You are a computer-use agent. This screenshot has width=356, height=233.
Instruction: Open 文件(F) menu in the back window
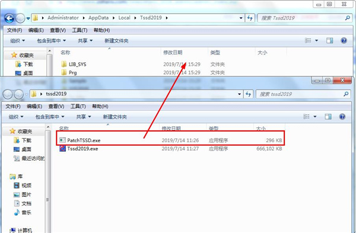(x=14, y=30)
